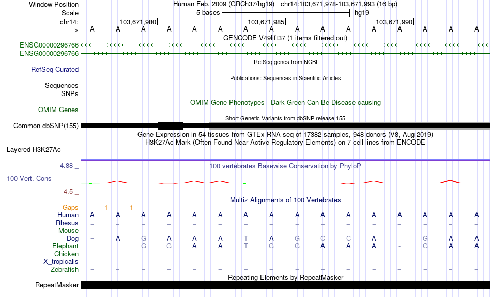Click the 5 bases scale bar
Viewport: 491px width, 297px height.
[x=286, y=13]
